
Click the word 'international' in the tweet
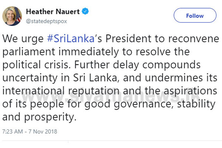pos(33,91)
